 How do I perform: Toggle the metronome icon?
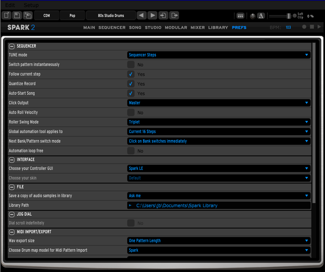click(x=261, y=16)
